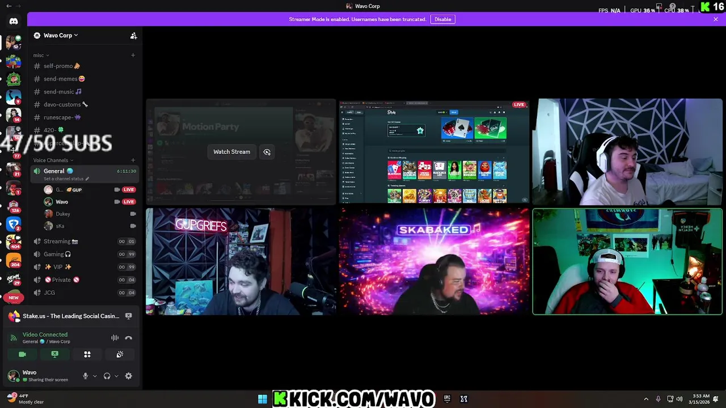
Task: Focus the SKABAKED webcam tile
Action: [x=434, y=261]
